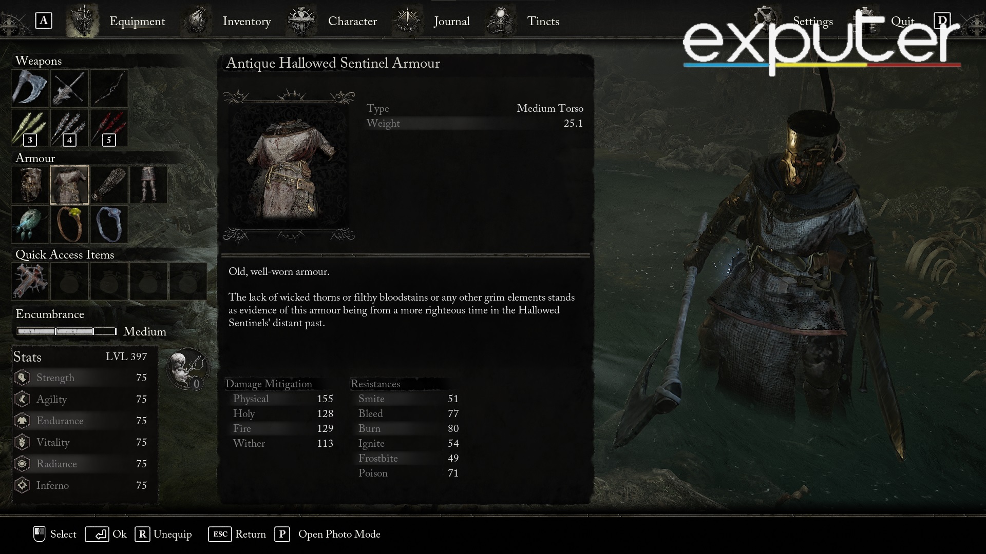
Task: Open the Journal menu tab
Action: (x=452, y=21)
